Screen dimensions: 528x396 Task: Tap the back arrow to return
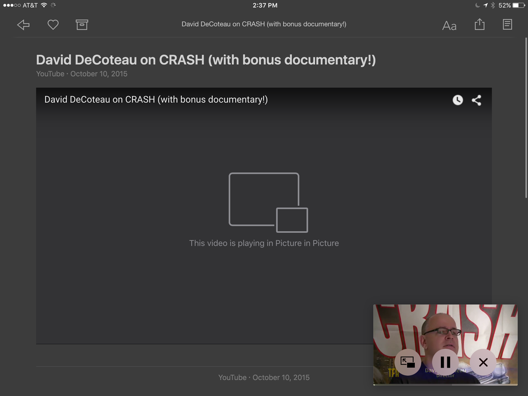23,24
